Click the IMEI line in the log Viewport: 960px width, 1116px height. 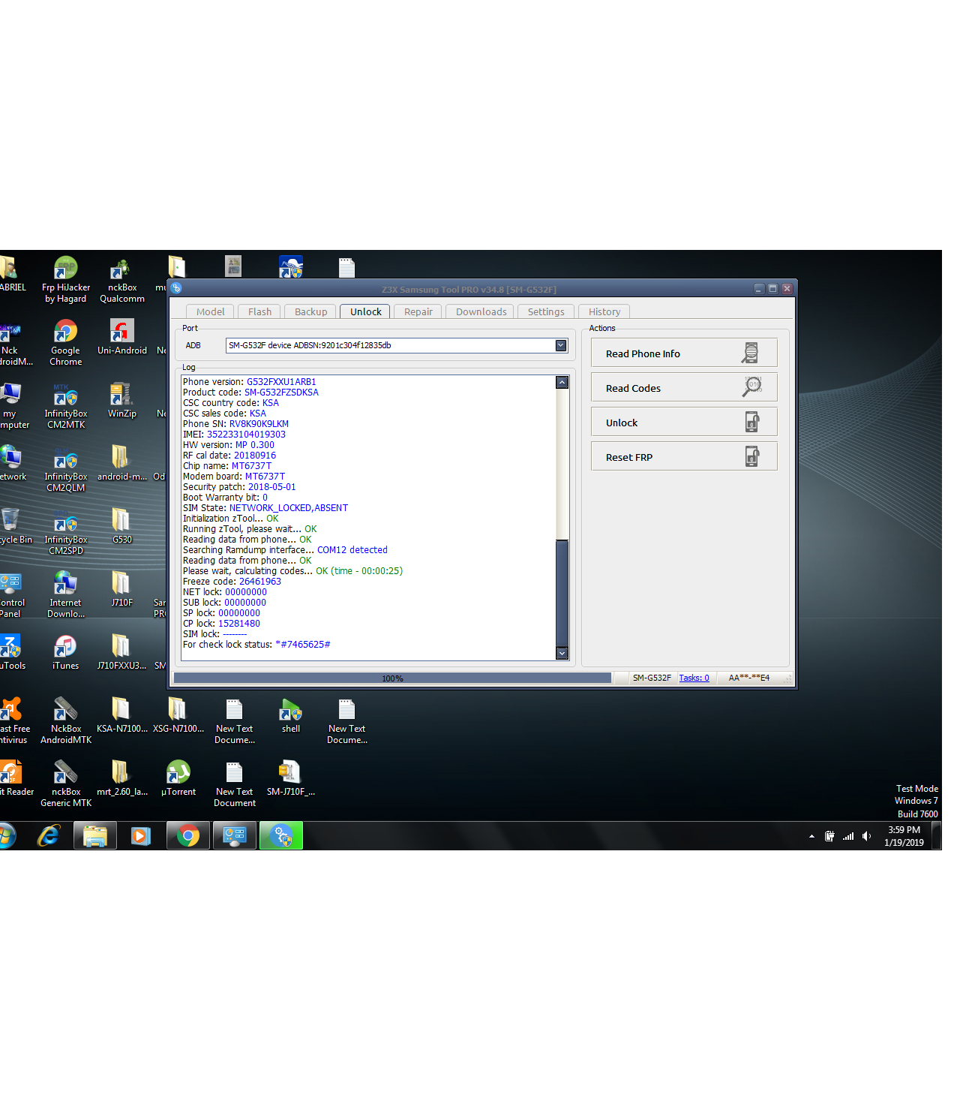[234, 435]
